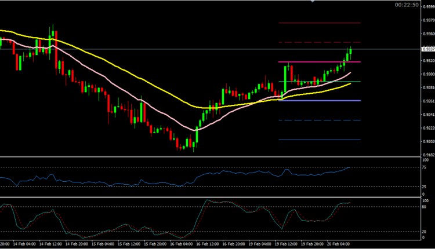The image size is (435, 249).
Task: Click the 20 level label of the stochastic panel
Action: pos(424,232)
